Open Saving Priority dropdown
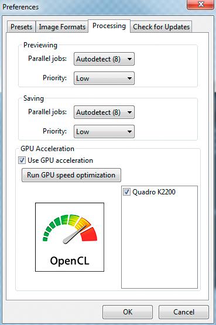Viewport: 216px width, 325px height. (104, 132)
